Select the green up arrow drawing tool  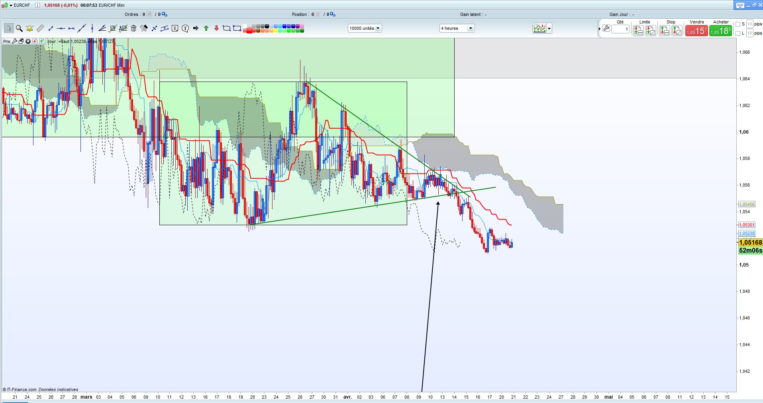point(206,28)
